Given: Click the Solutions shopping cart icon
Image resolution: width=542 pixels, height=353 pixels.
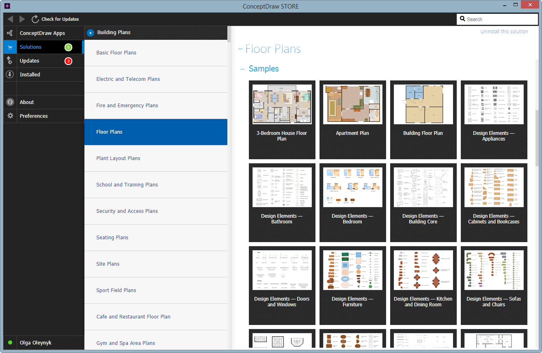Looking at the screenshot, I should pos(10,47).
